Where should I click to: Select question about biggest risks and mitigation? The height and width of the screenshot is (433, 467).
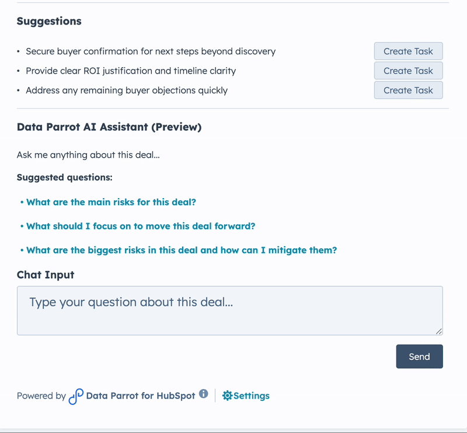181,250
